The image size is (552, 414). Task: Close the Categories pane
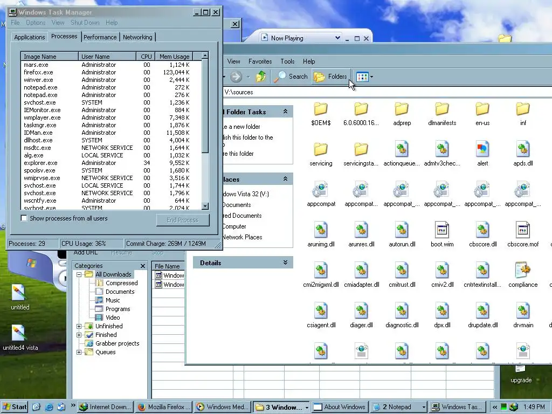pyautogui.click(x=142, y=266)
